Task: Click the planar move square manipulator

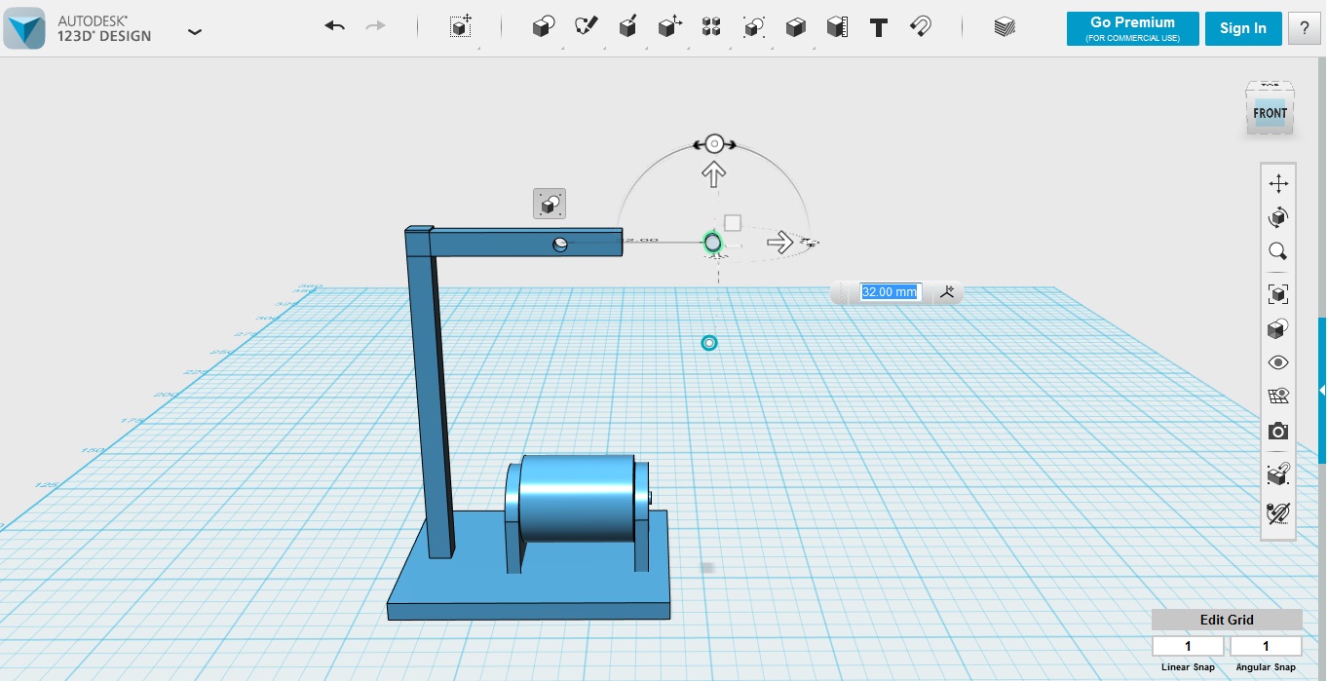Action: (x=733, y=223)
